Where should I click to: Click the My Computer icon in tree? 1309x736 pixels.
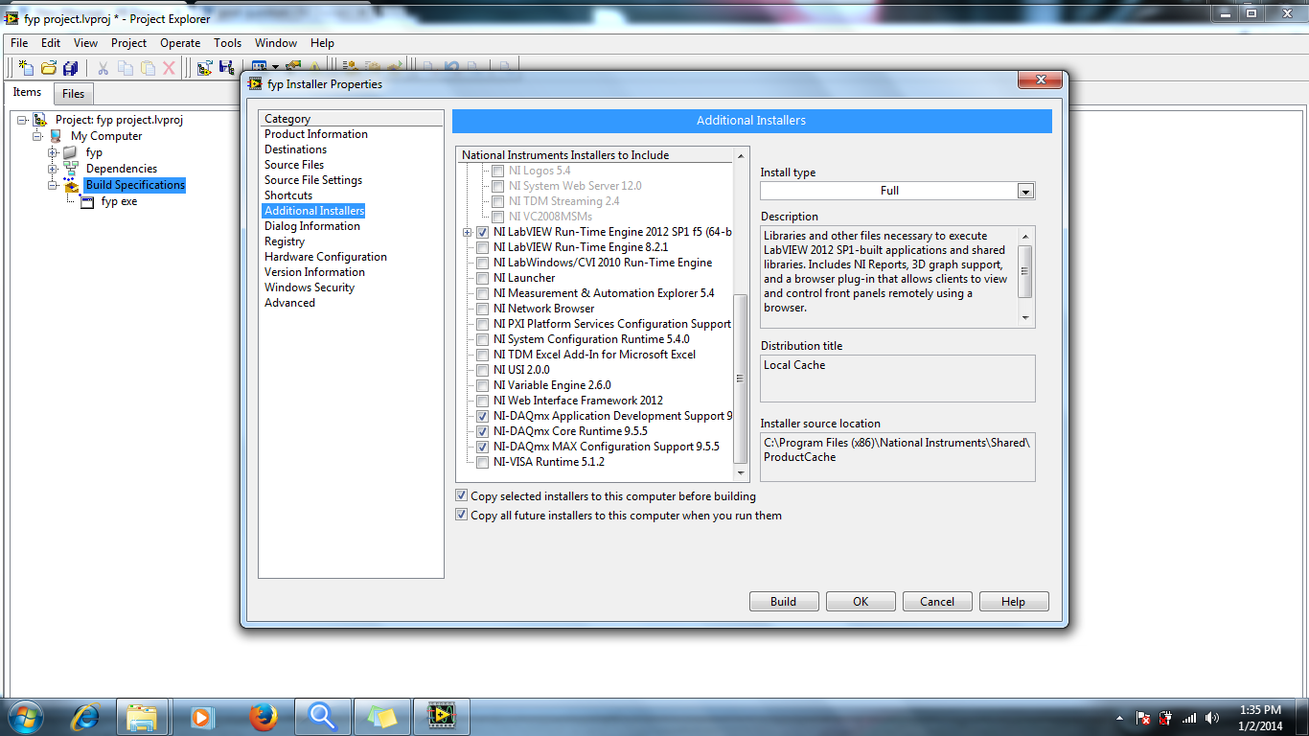[56, 136]
